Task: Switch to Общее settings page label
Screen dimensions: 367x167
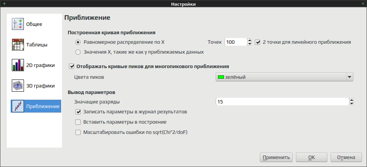Action: 34,24
